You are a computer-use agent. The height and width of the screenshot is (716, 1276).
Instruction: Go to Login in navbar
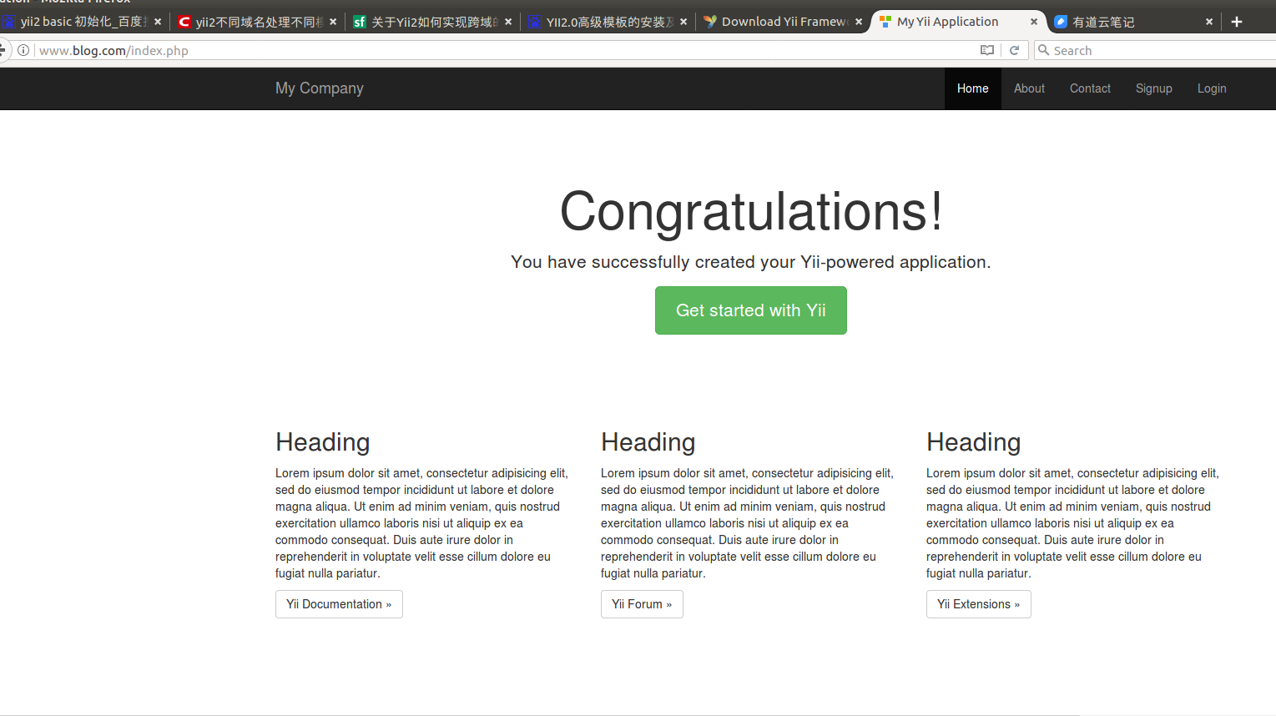1212,88
